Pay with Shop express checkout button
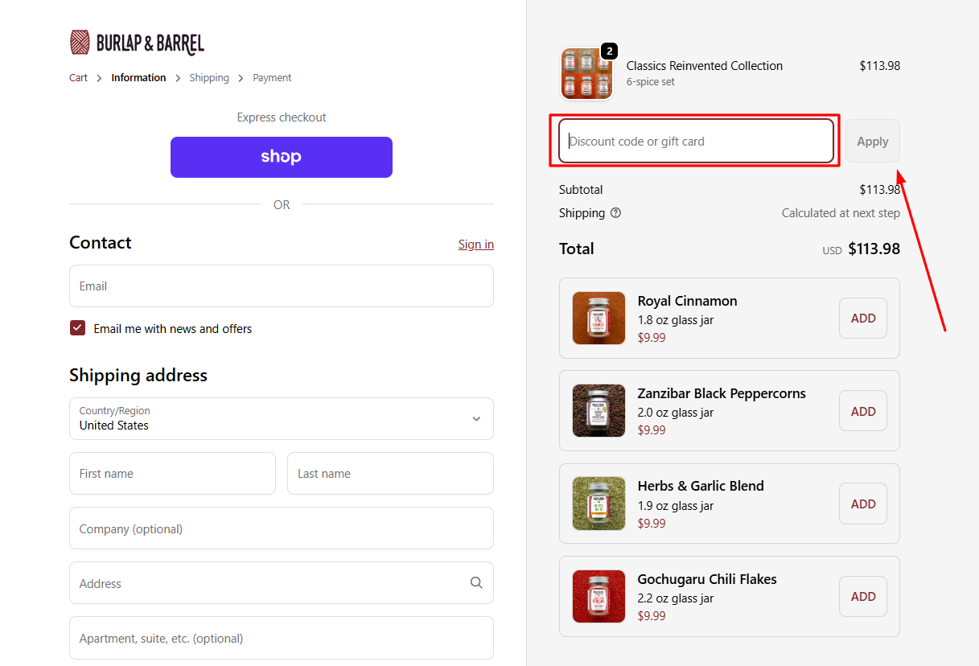The width and height of the screenshot is (979, 666). (282, 157)
